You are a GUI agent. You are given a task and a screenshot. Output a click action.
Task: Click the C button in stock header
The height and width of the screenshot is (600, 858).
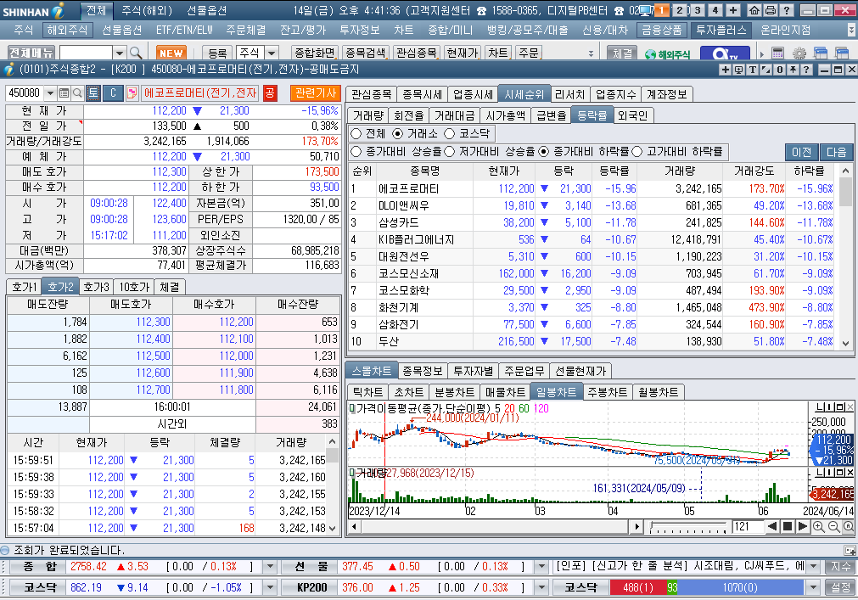pos(113,93)
